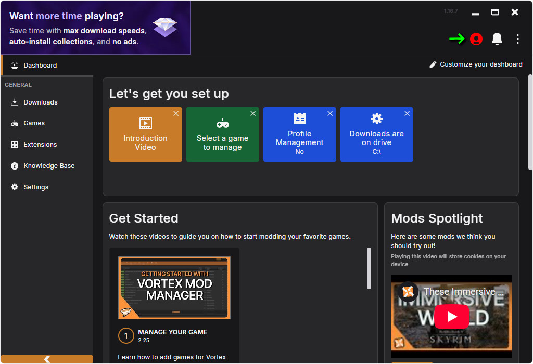
Task: Close the Profile Management tile
Action: point(330,113)
